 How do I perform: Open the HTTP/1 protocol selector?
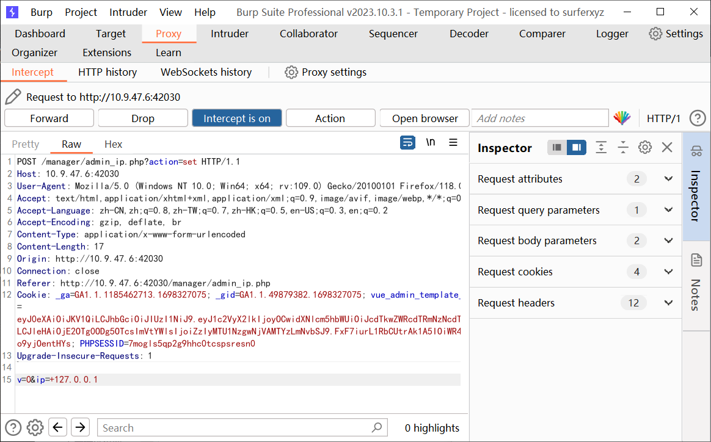663,118
